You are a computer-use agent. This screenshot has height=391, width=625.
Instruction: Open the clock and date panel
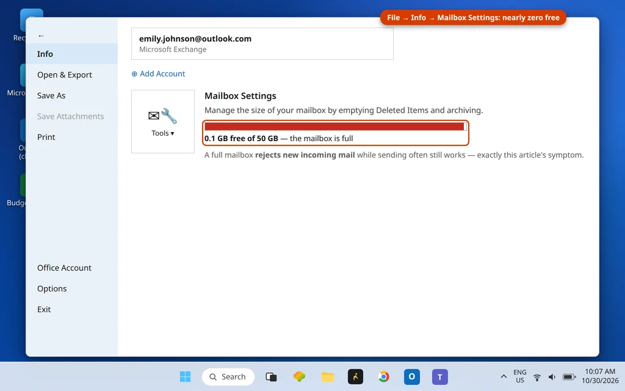tap(600, 376)
